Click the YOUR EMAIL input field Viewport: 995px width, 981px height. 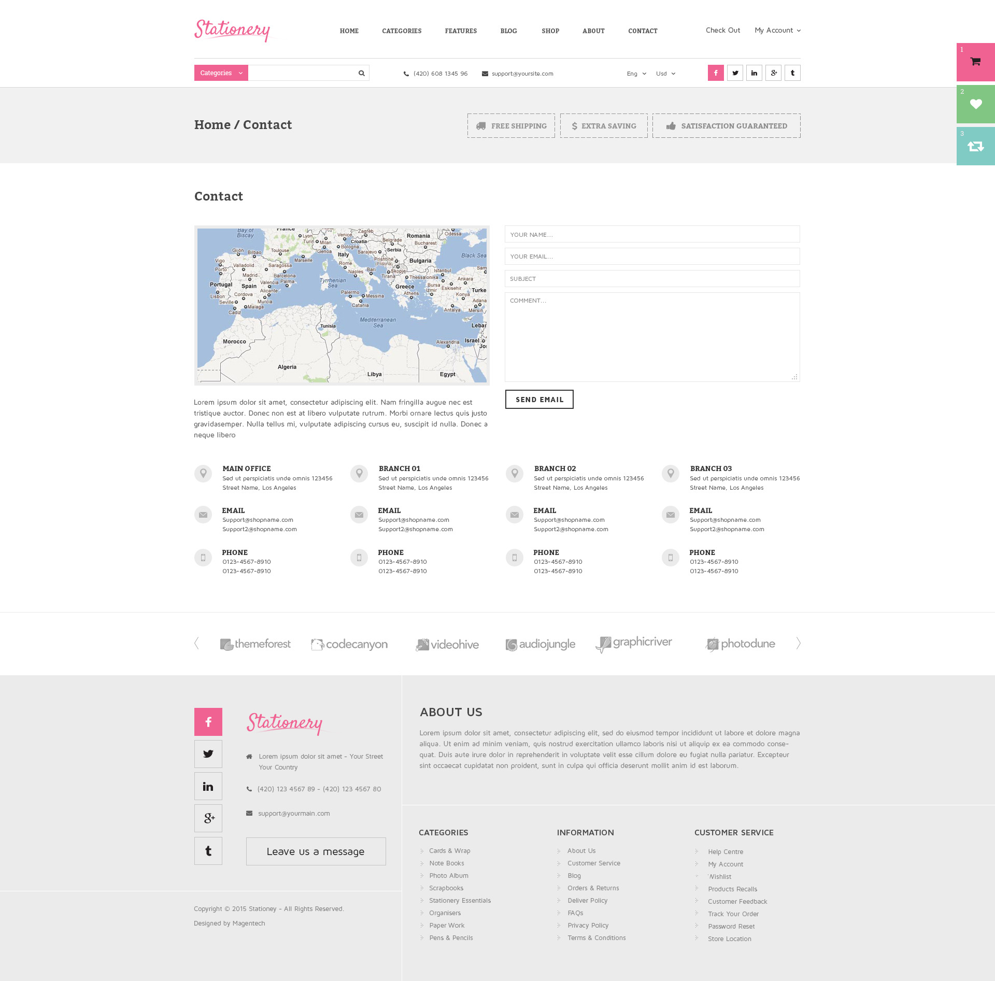(x=652, y=257)
